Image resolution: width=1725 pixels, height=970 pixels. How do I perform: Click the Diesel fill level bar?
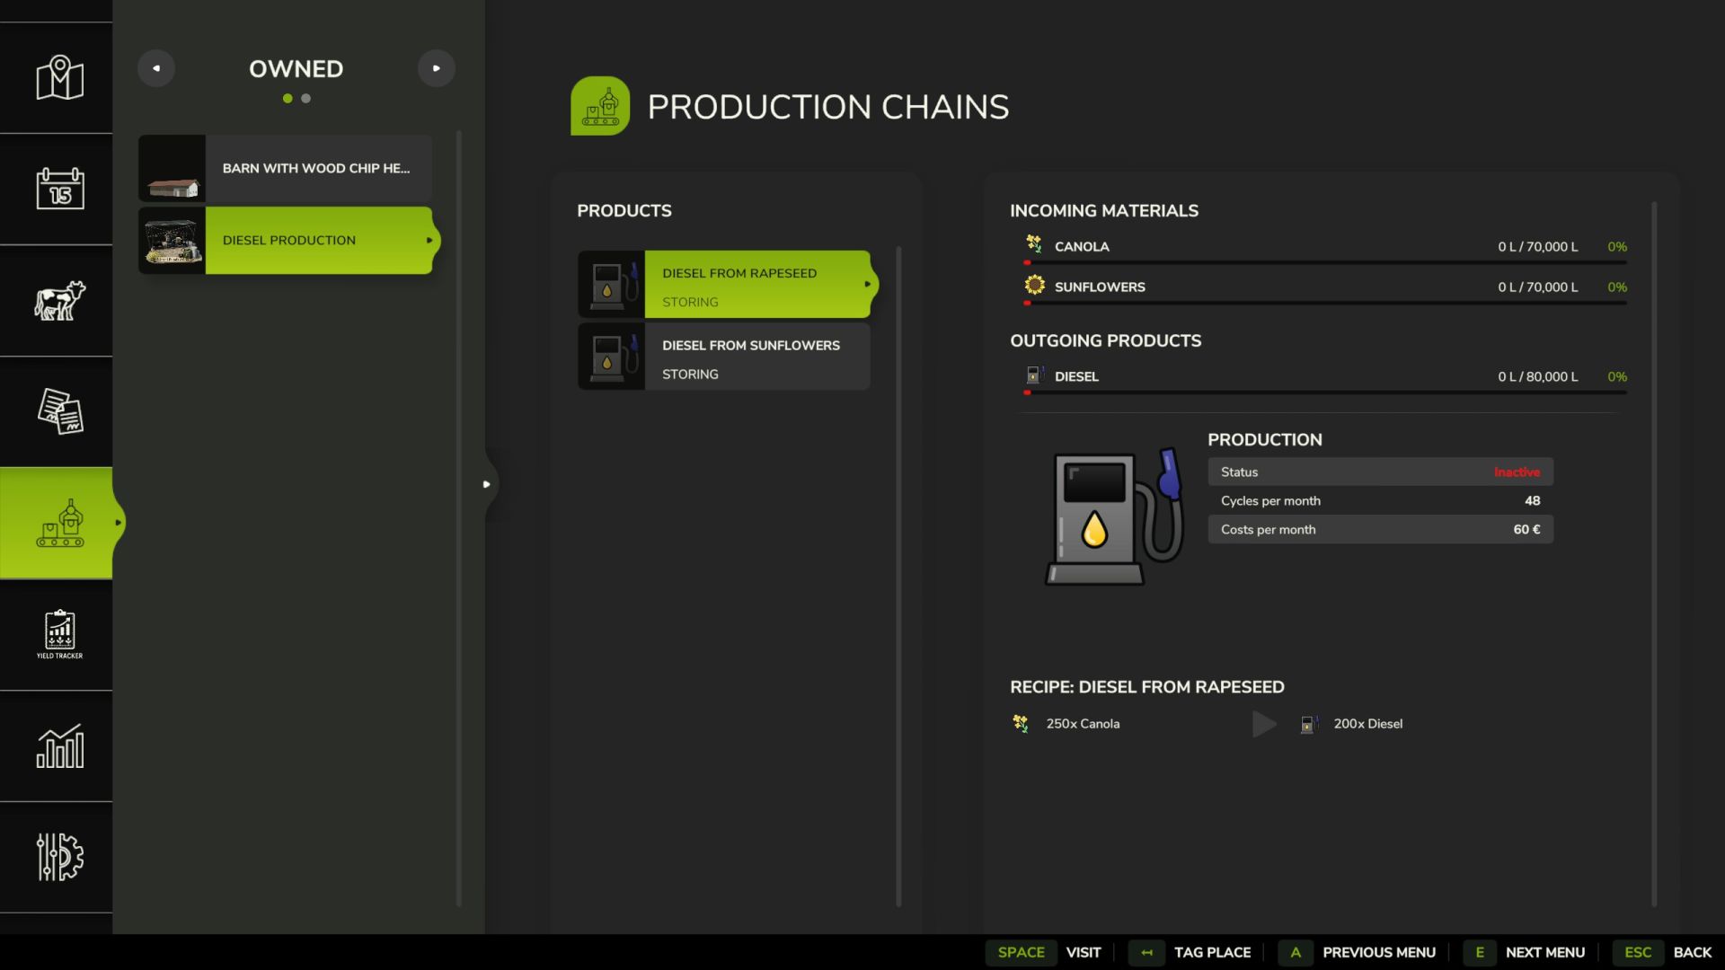pyautogui.click(x=1325, y=392)
